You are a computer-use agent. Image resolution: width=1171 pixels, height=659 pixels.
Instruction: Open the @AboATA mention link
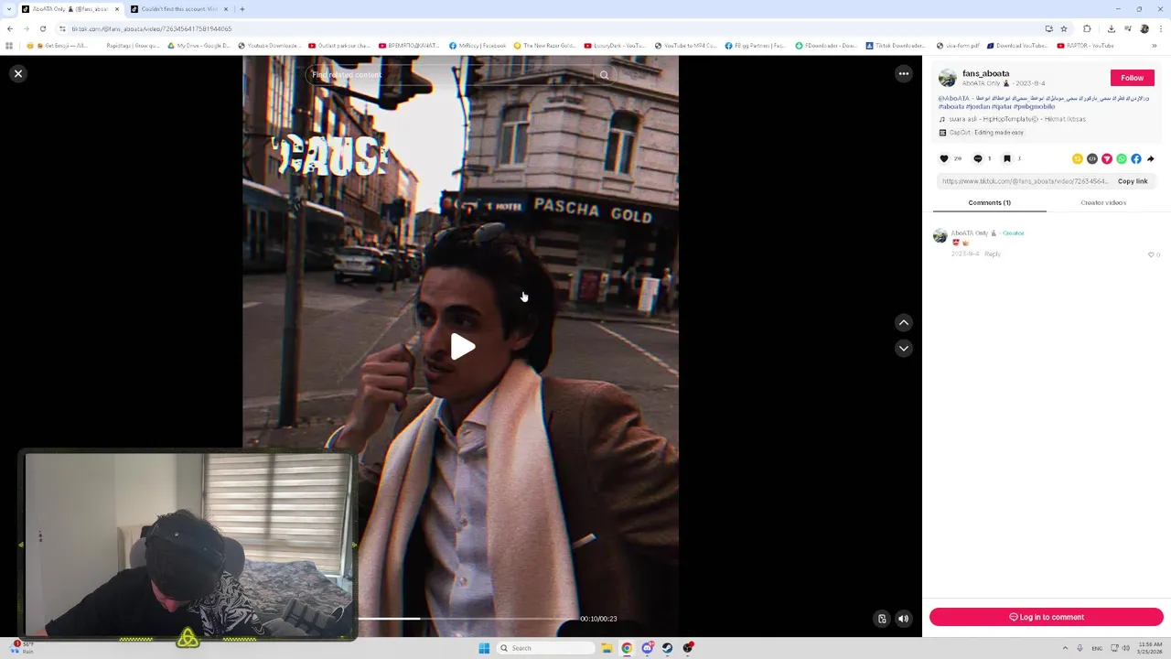click(953, 98)
